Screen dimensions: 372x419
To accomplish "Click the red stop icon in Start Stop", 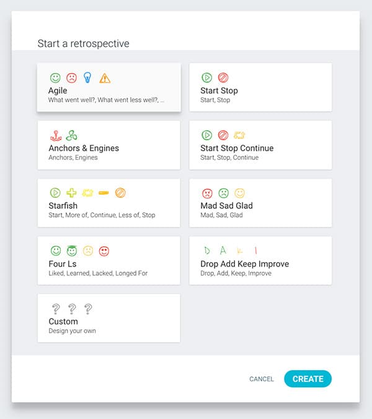I will coord(223,77).
